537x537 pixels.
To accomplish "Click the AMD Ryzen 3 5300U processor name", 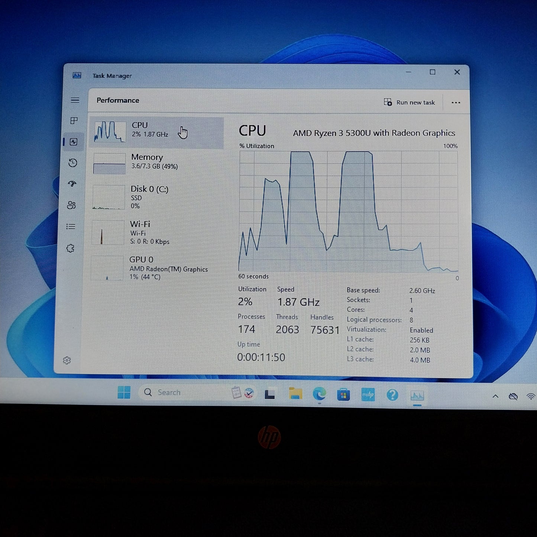I will (374, 133).
